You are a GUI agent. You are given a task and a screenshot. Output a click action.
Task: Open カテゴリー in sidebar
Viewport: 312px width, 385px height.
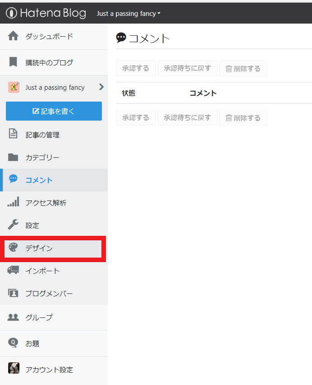coord(42,157)
